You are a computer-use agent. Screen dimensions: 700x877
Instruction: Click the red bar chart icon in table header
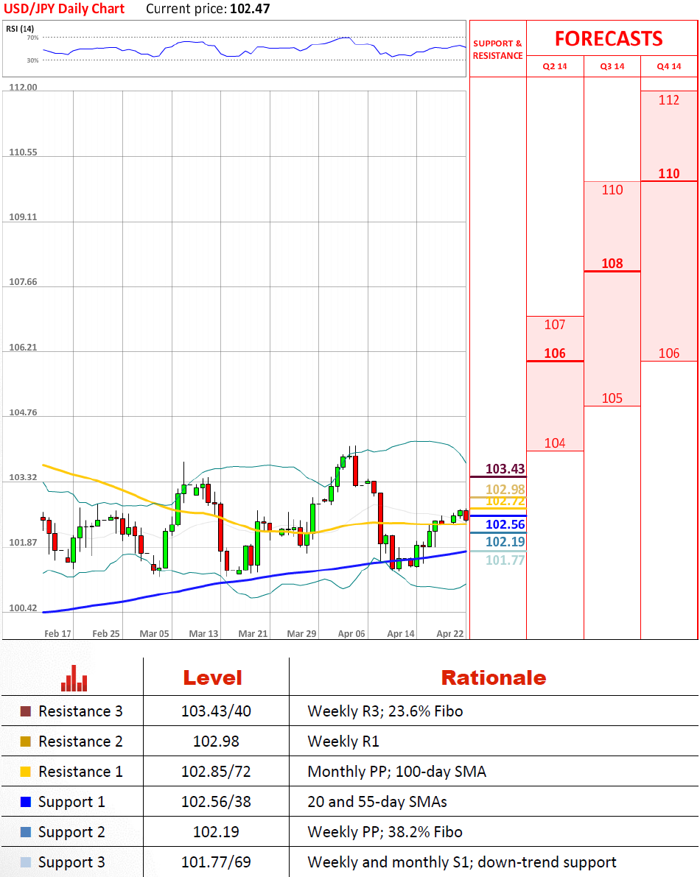(74, 678)
